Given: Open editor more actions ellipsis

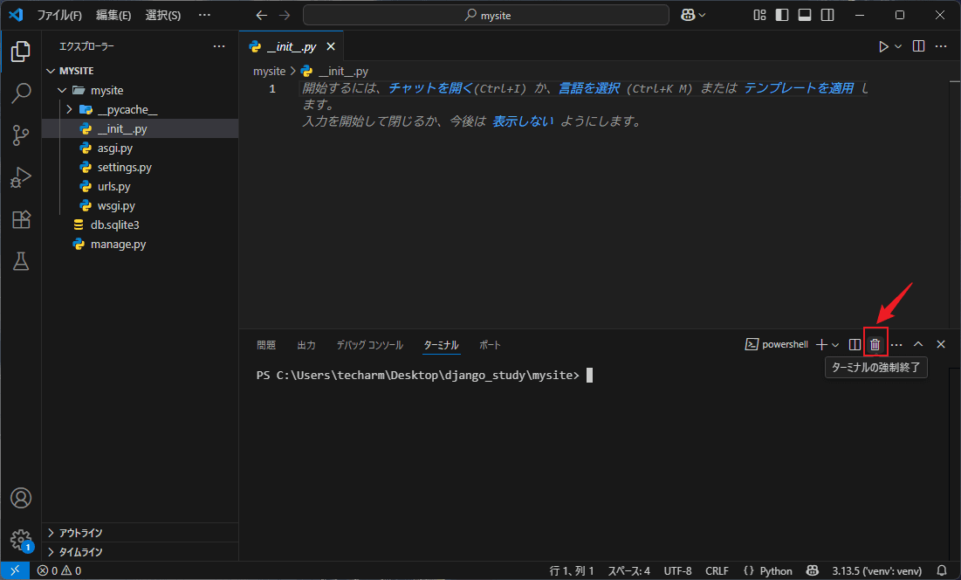Looking at the screenshot, I should (x=941, y=46).
